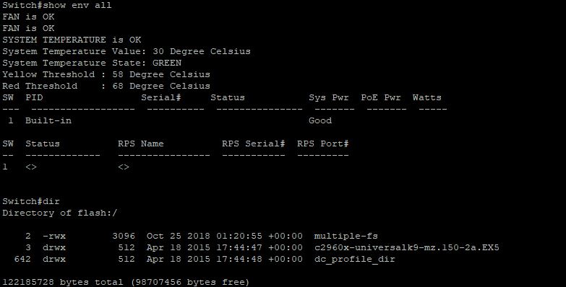This screenshot has width=566, height=287.
Task: Click the 'PoE Pwr' column header
Action: pos(381,97)
